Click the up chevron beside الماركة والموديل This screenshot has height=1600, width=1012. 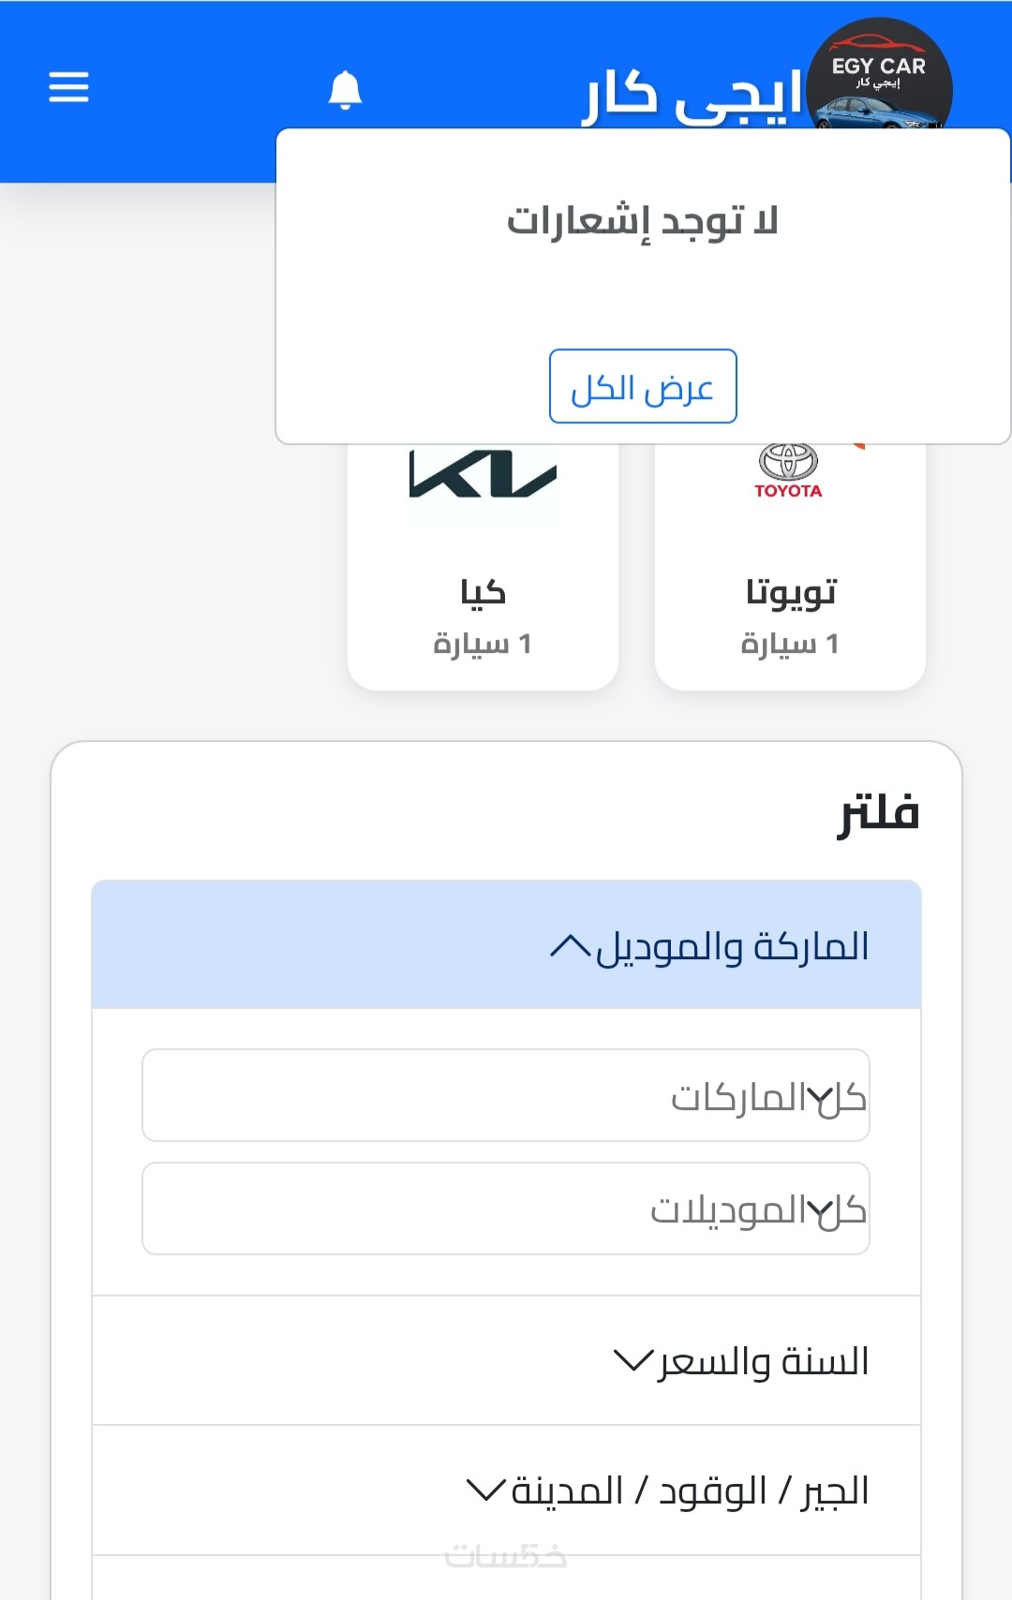tap(570, 946)
